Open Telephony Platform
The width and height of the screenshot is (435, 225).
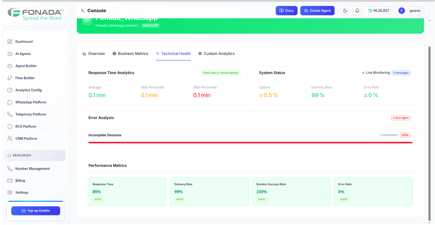coord(31,114)
